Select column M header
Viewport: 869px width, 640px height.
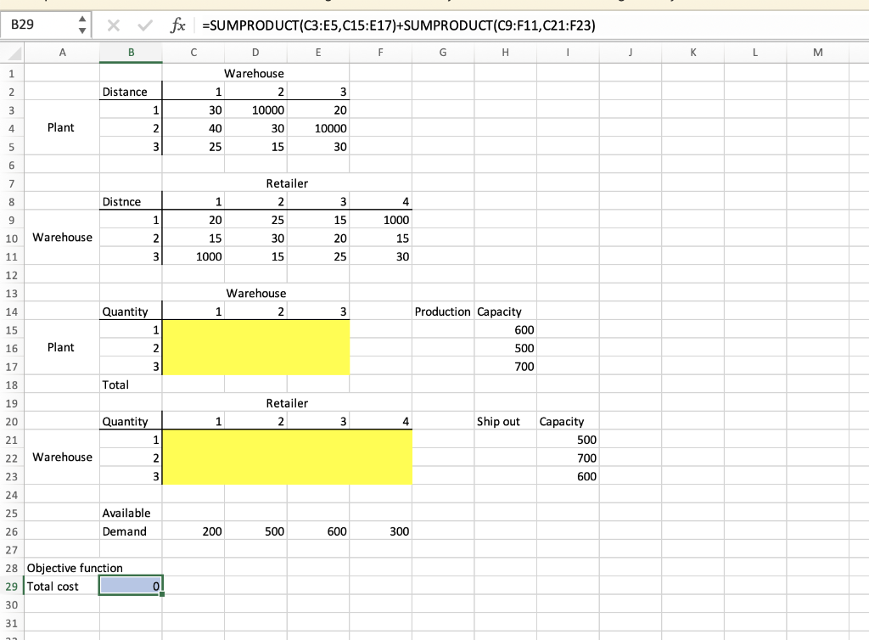tap(817, 53)
